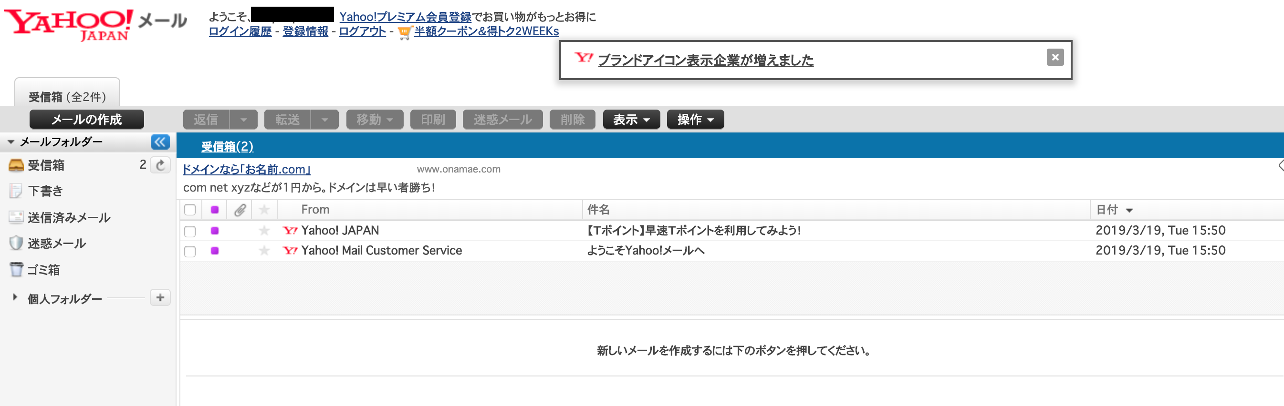Open the 半額クーポン&得トク2WEEKs link
This screenshot has height=406, width=1284.
pos(487,31)
